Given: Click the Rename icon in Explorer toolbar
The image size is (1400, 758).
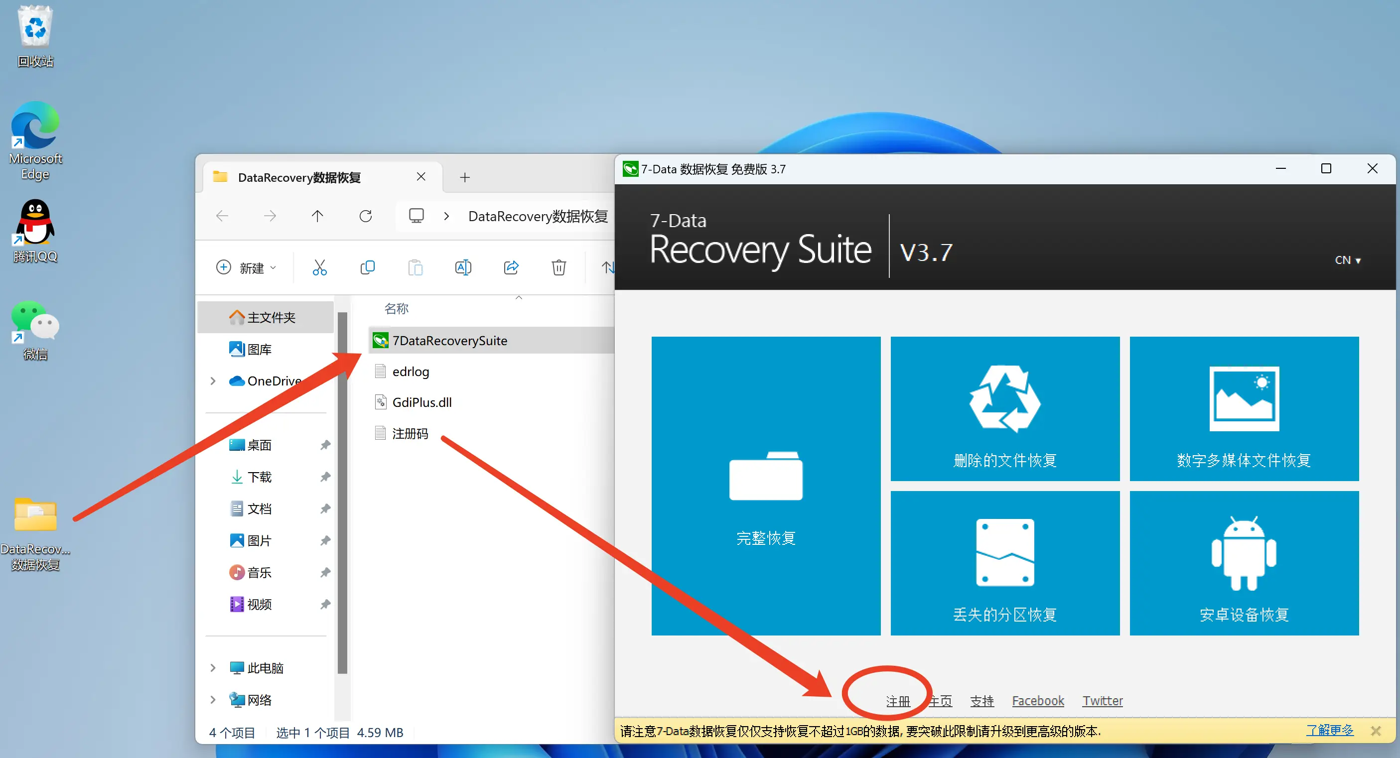Looking at the screenshot, I should click(463, 267).
